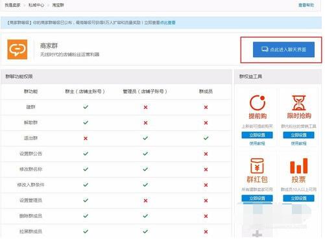Image resolution: width=325 pixels, height=249 pixels.
Task: Click the 投票 bar chart icon
Action: pos(298,165)
